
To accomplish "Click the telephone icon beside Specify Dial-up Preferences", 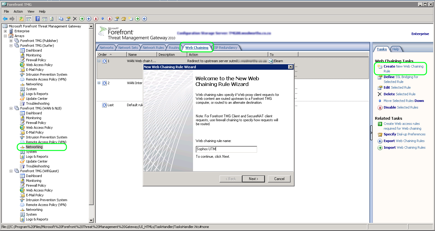I will [x=380, y=134].
